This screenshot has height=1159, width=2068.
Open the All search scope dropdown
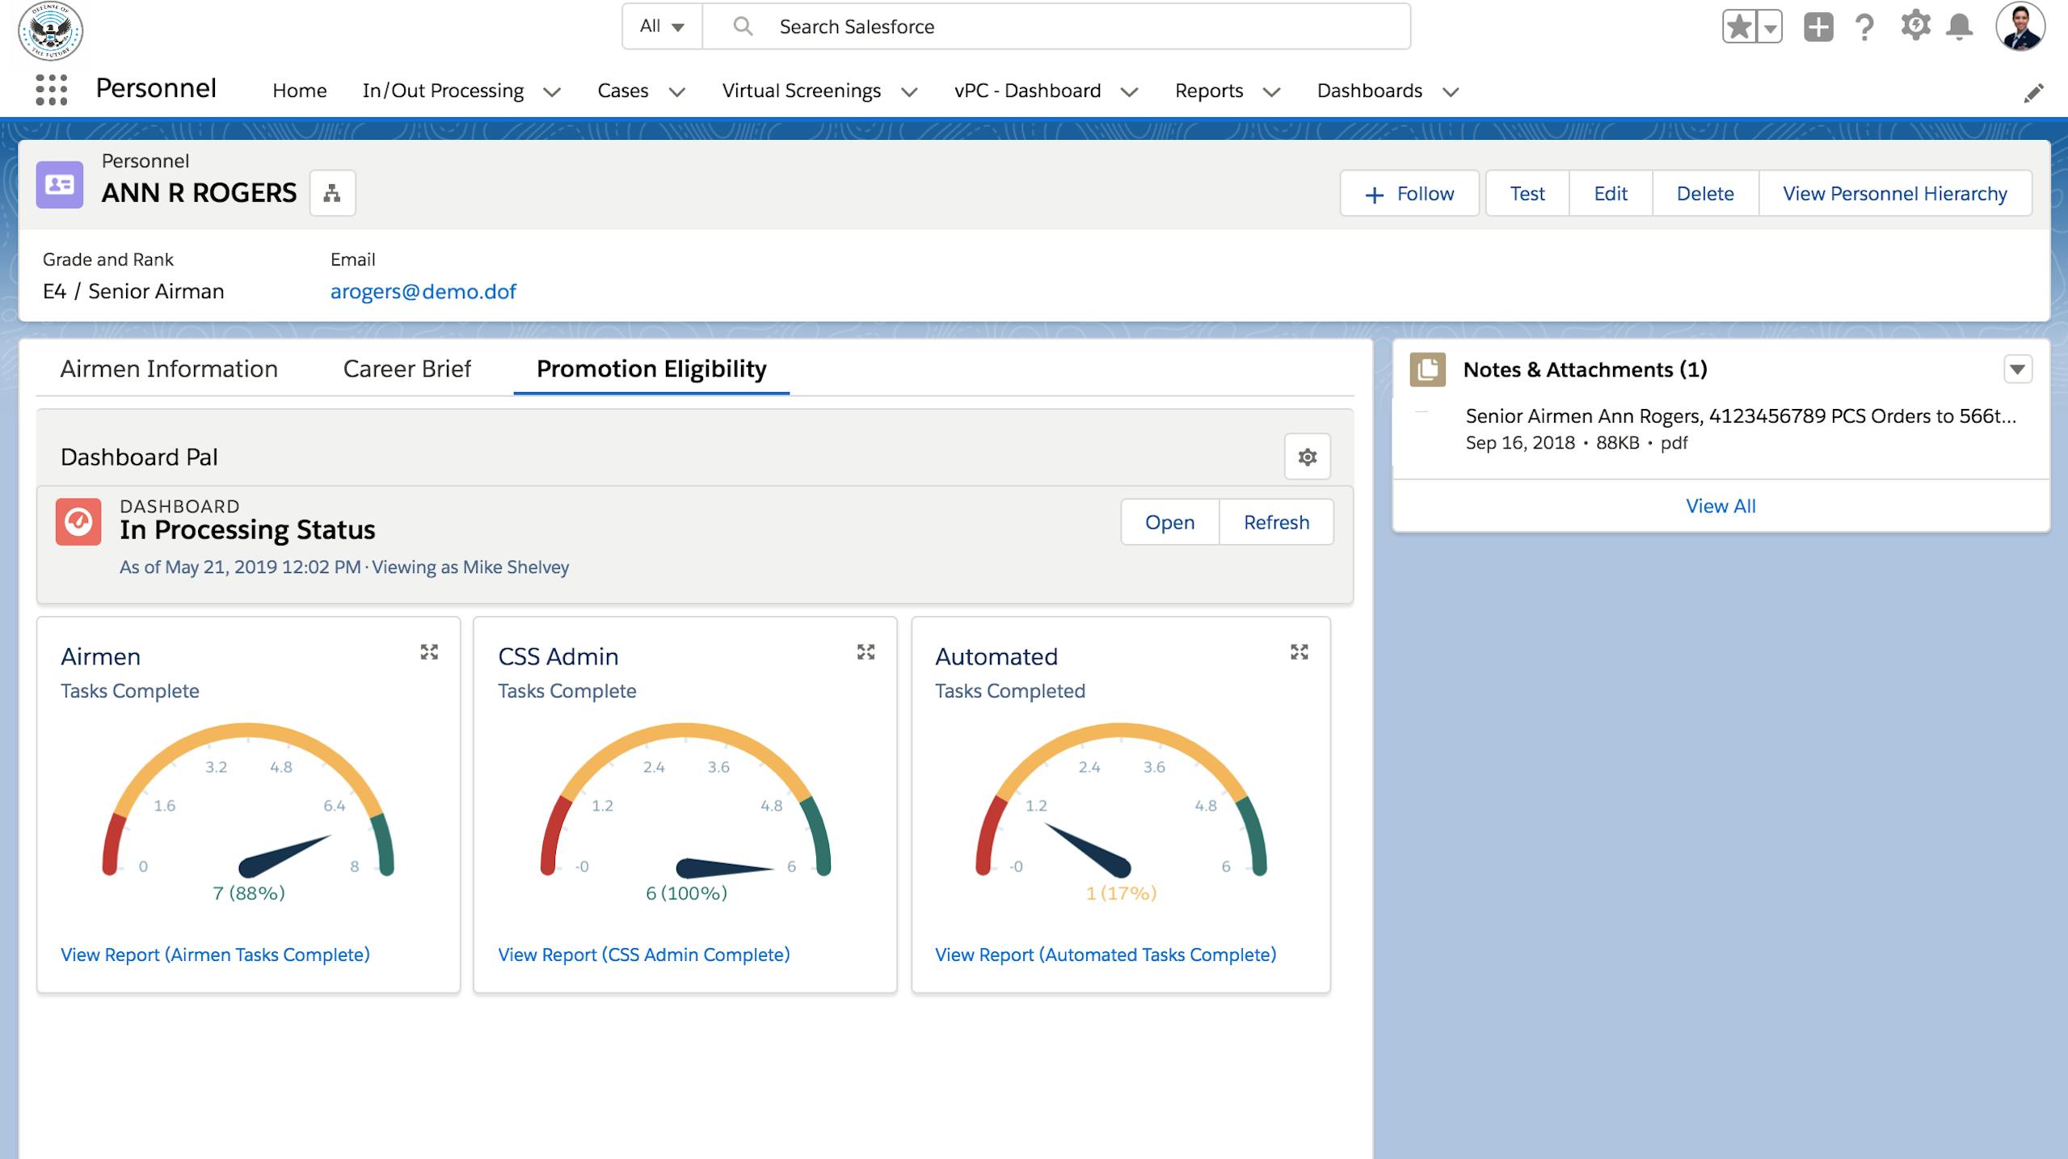[662, 27]
